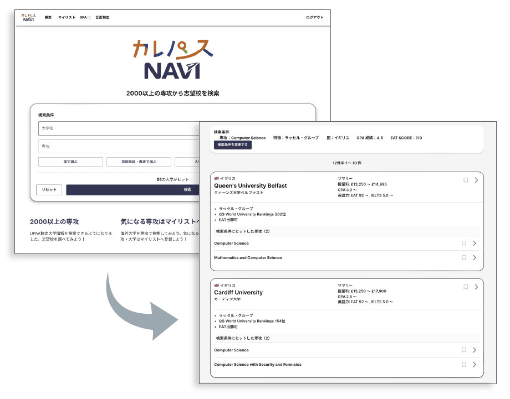The image size is (510, 399).
Task: Click the large カレパスNAVI hero logo
Action: 172,59
